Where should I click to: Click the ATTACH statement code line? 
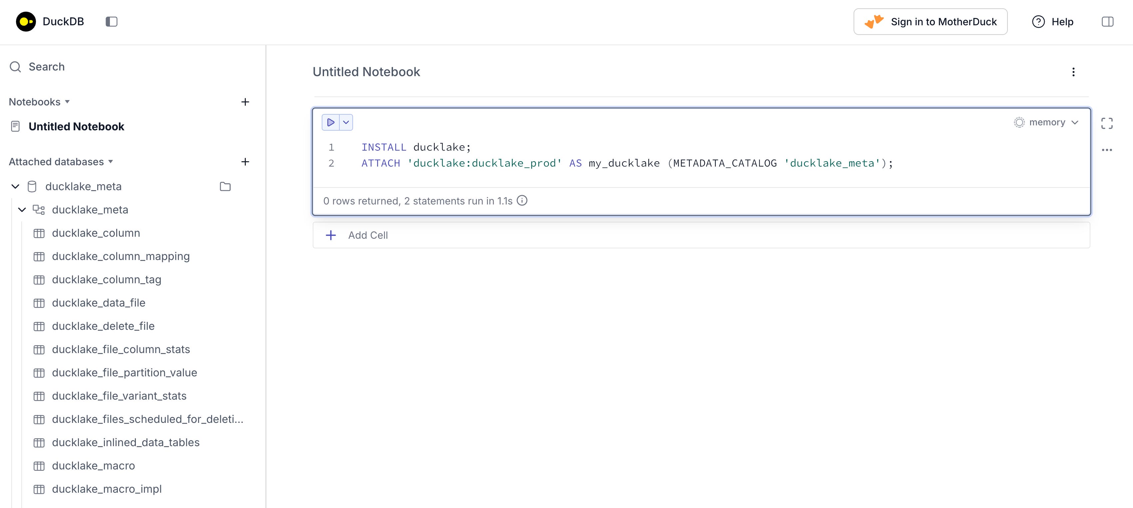coord(627,163)
